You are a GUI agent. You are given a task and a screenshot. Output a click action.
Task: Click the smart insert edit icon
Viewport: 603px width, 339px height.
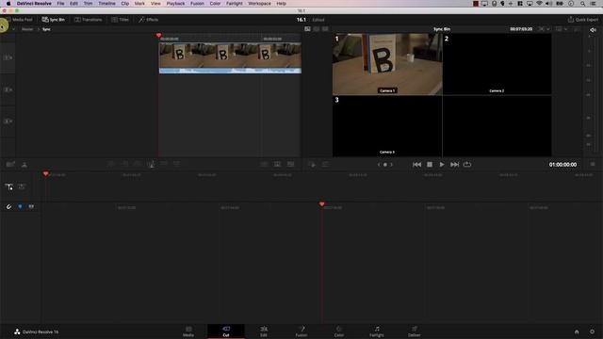coord(111,164)
